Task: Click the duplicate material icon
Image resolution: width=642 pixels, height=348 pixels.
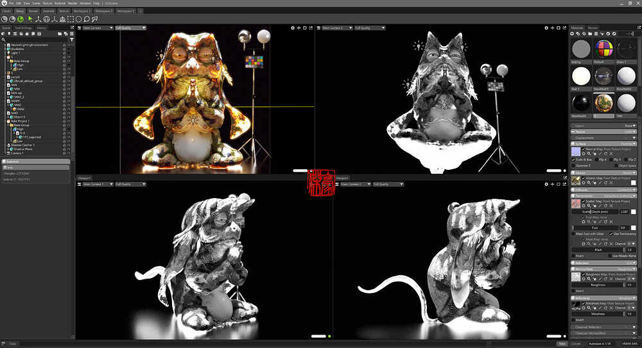Action: coord(578,33)
